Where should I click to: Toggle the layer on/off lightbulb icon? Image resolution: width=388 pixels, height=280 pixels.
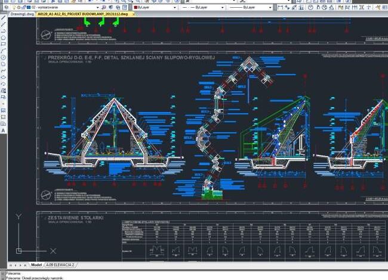pyautogui.click(x=13, y=8)
